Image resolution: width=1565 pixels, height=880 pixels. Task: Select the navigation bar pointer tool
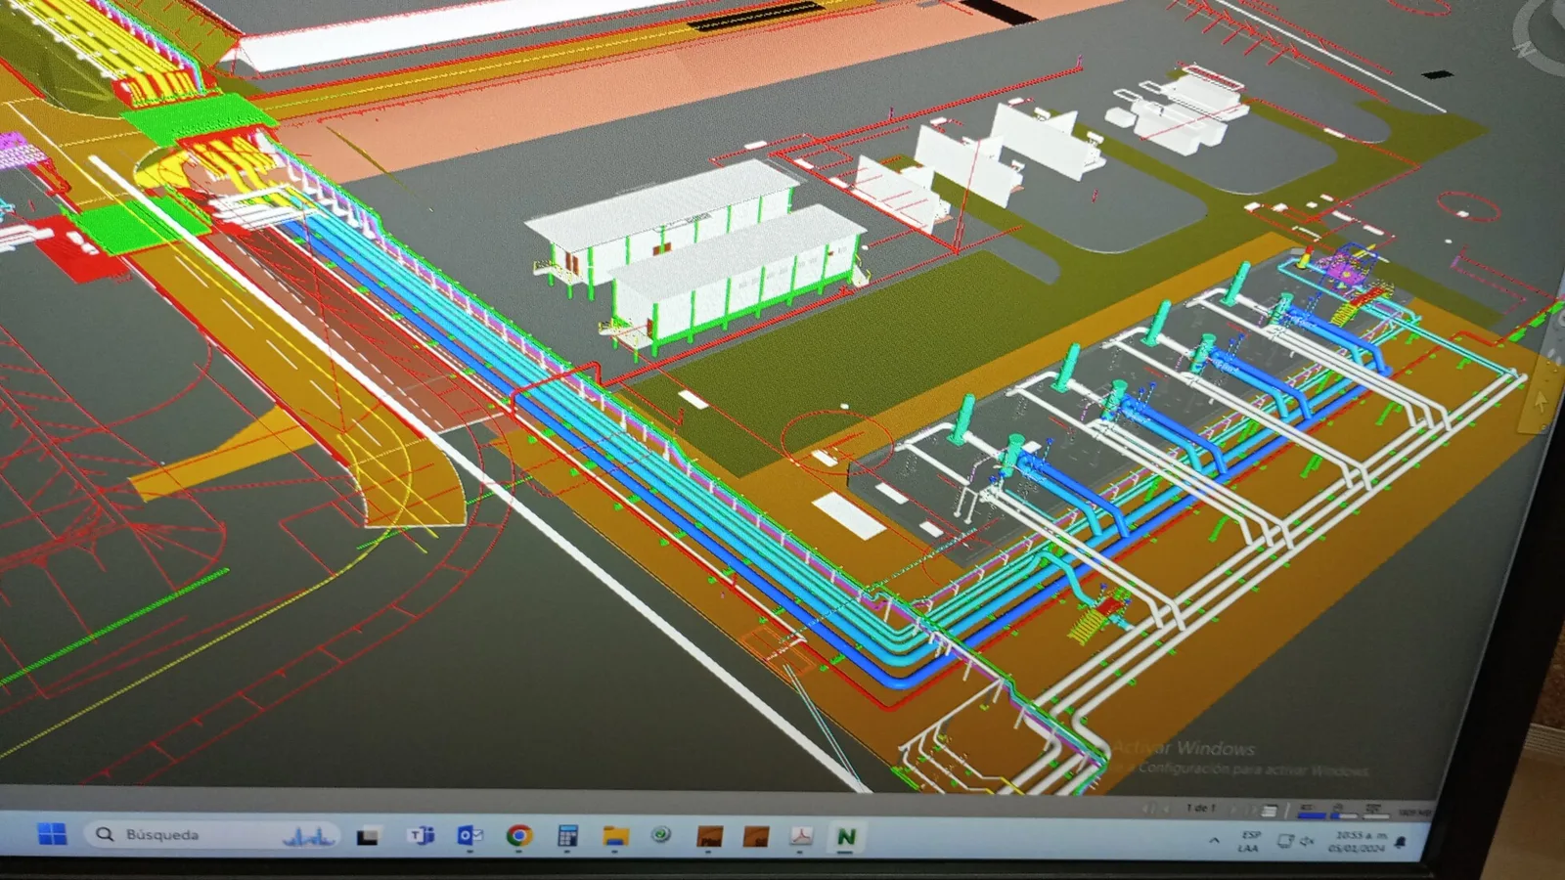coord(1542,401)
